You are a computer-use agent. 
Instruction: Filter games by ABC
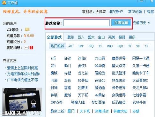tap(71, 46)
